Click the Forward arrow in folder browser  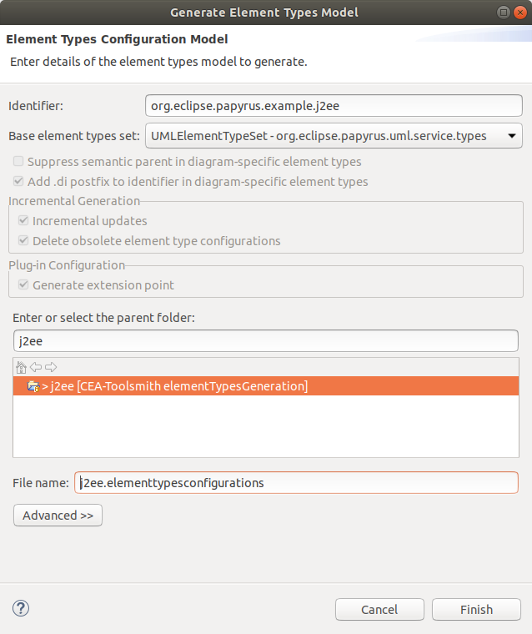click(51, 367)
